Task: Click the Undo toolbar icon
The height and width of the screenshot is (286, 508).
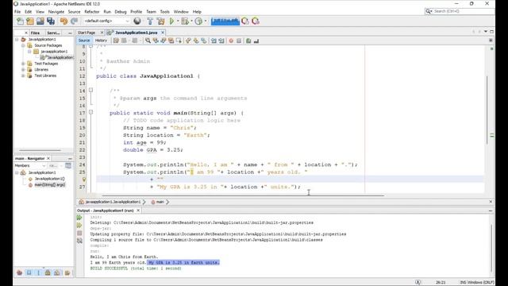Action: 63,21
